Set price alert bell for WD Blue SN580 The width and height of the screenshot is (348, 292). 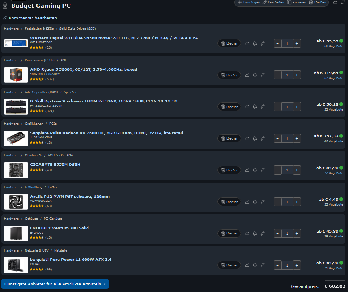(x=255, y=43)
